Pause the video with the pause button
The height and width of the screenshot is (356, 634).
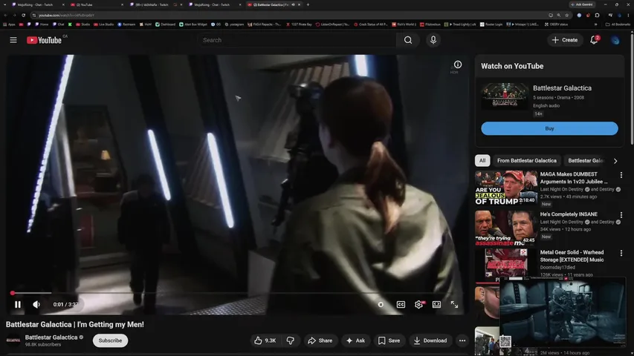tap(18, 304)
